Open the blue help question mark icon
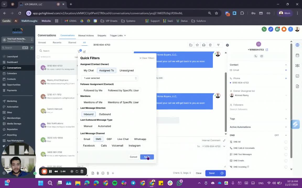 coord(290,29)
